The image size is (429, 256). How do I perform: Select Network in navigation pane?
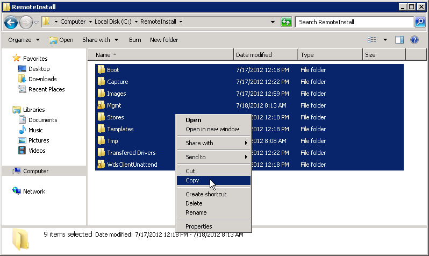[x=34, y=191]
